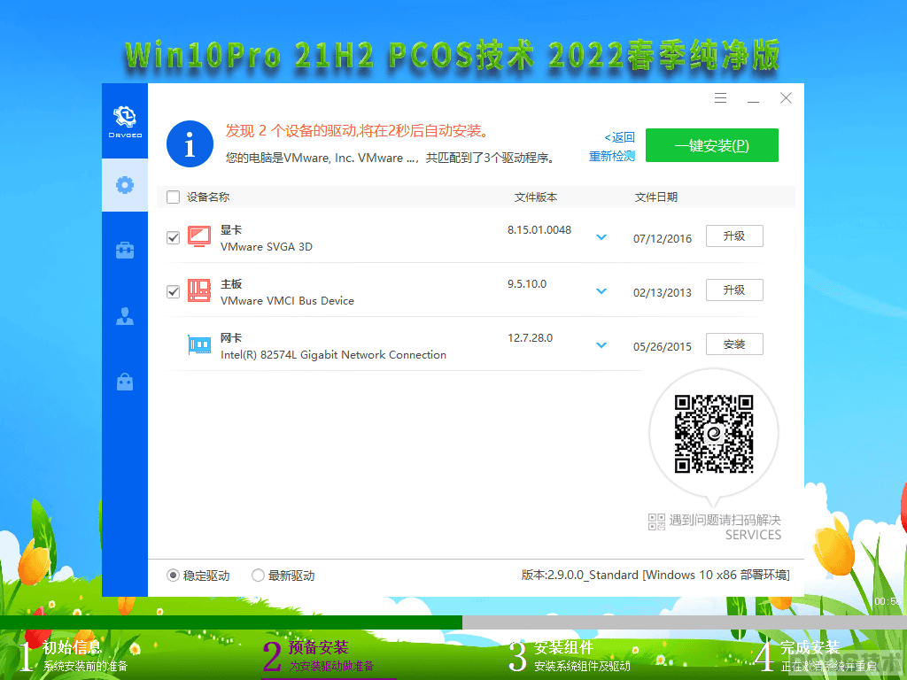
Task: Open the gear settings sidebar tab
Action: [x=125, y=185]
